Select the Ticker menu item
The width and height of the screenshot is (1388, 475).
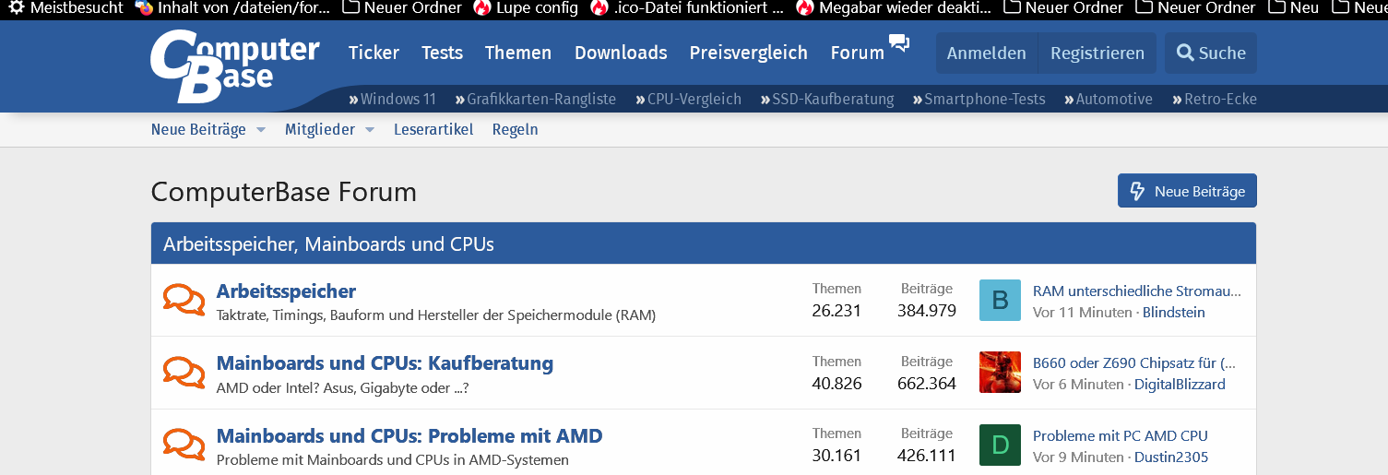[x=374, y=53]
